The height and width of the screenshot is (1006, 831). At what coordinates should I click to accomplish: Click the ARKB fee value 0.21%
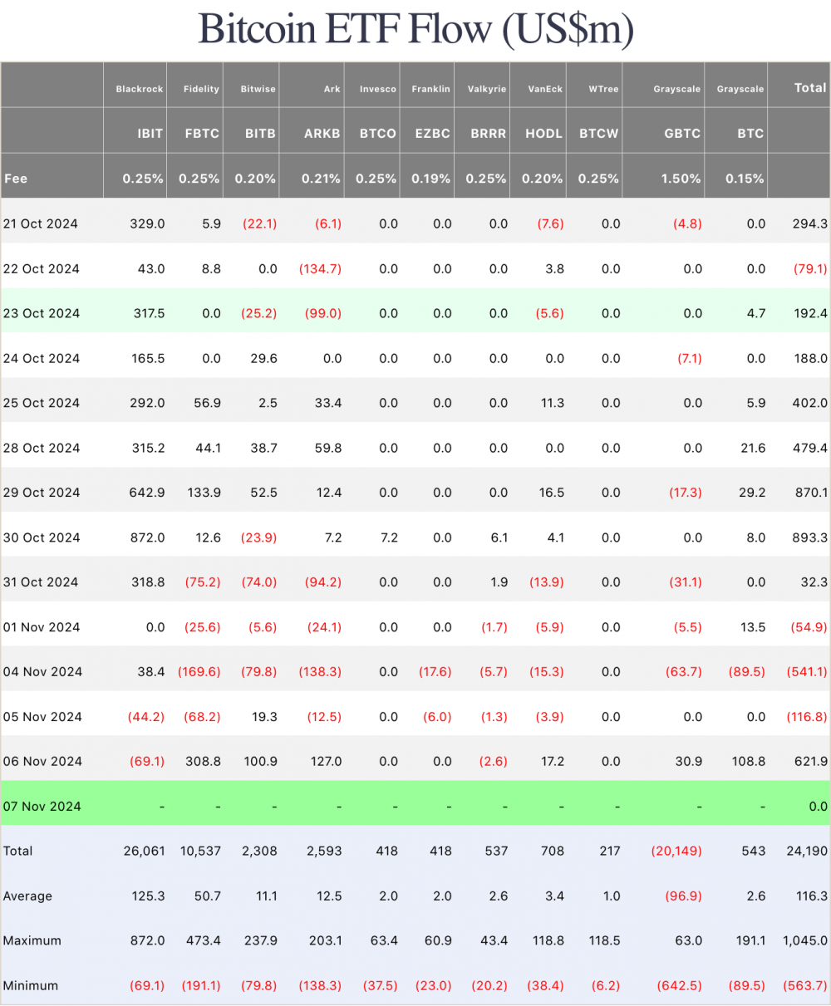322,178
